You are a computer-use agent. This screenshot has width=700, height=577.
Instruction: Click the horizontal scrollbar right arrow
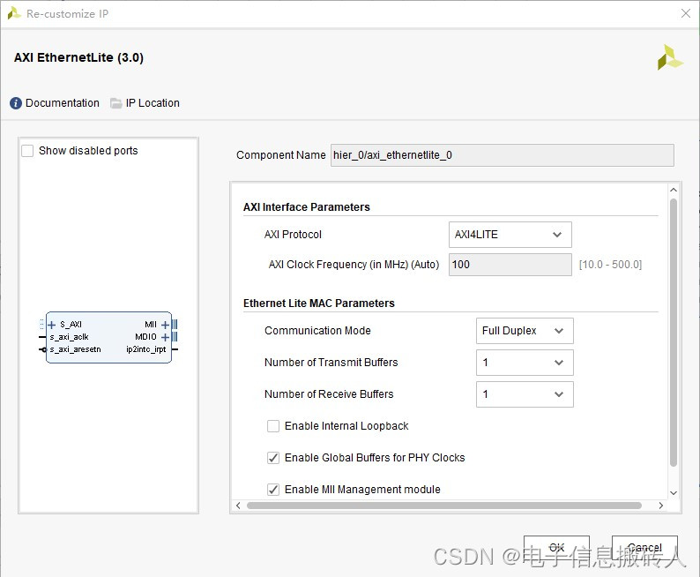coord(661,506)
